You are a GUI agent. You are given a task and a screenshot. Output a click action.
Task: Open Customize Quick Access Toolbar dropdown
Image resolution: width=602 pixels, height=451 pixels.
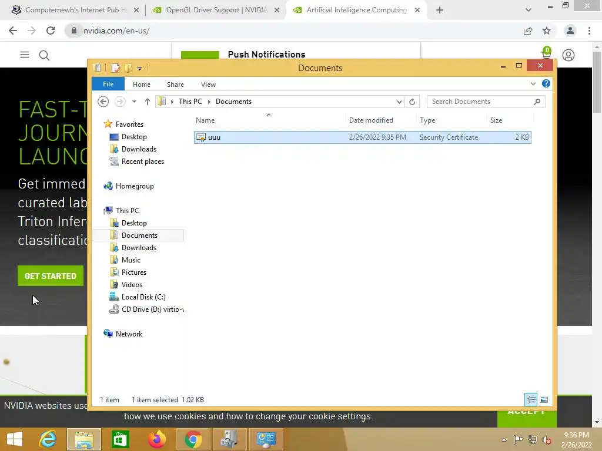coord(139,69)
